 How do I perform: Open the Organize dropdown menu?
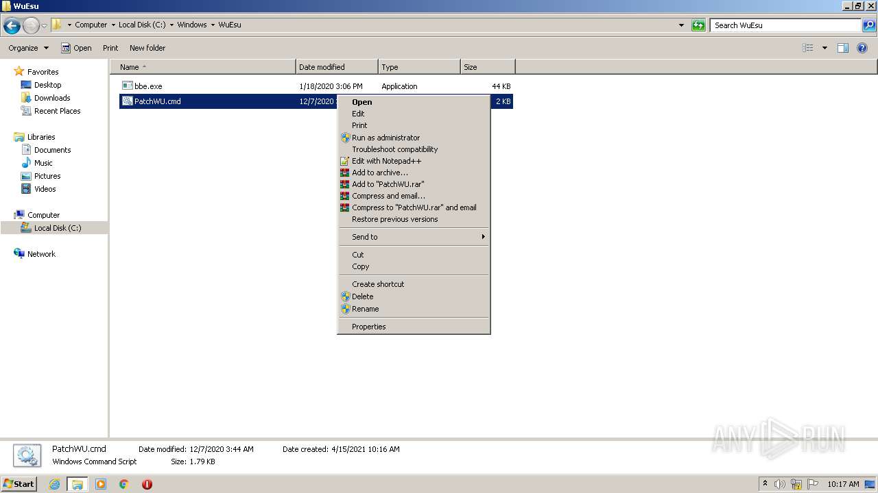pyautogui.click(x=29, y=48)
